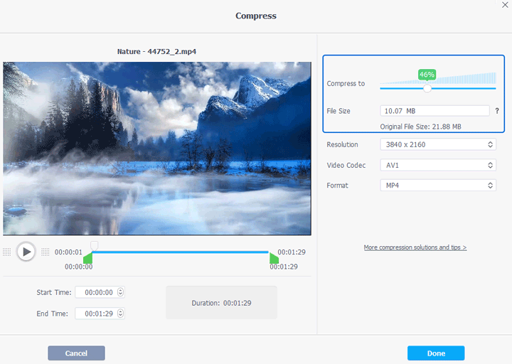The width and height of the screenshot is (512, 364).
Task: Click the Original File Size text
Action: [420, 127]
